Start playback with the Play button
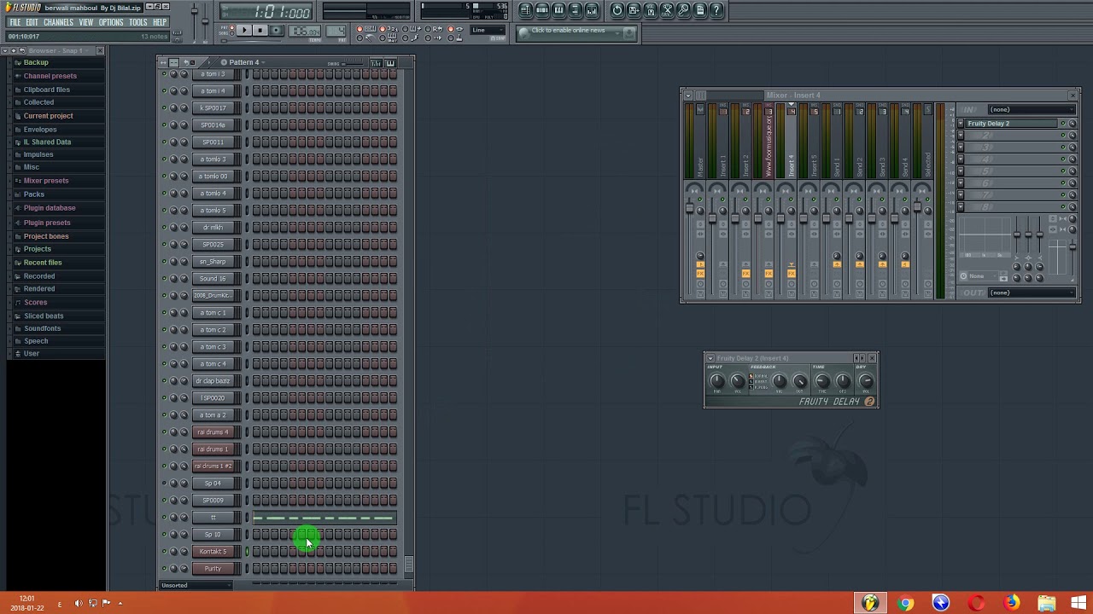 (245, 30)
